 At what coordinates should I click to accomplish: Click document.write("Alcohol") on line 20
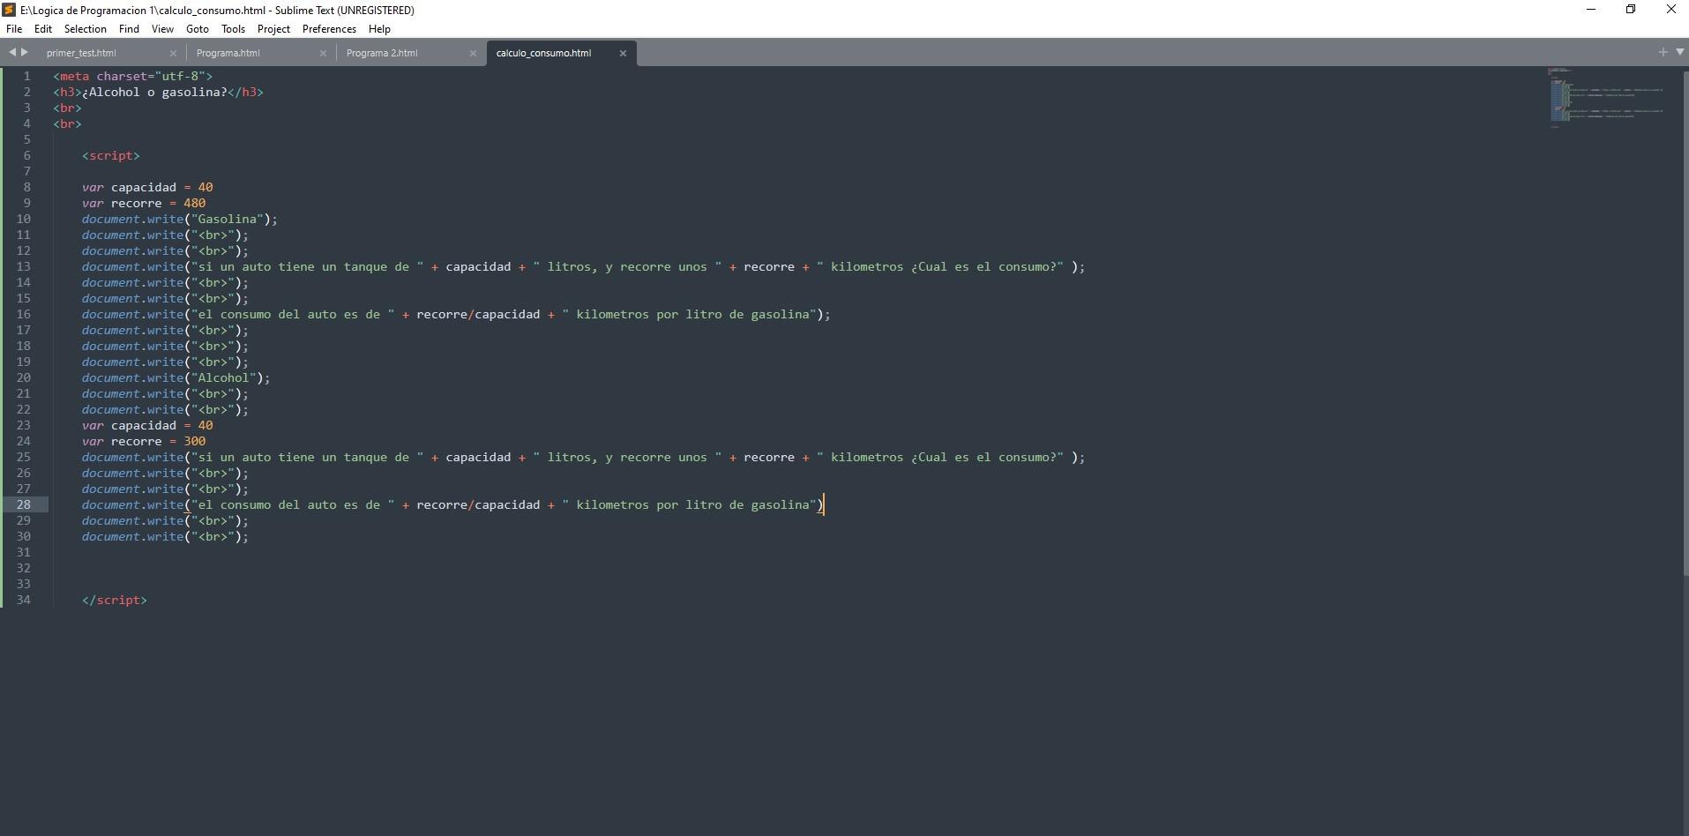point(176,377)
